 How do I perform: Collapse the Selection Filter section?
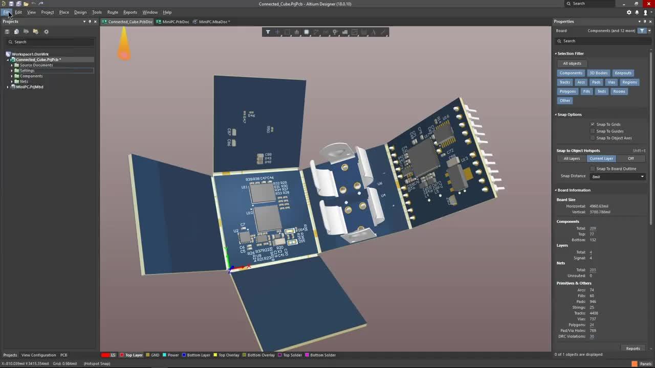tap(556, 54)
